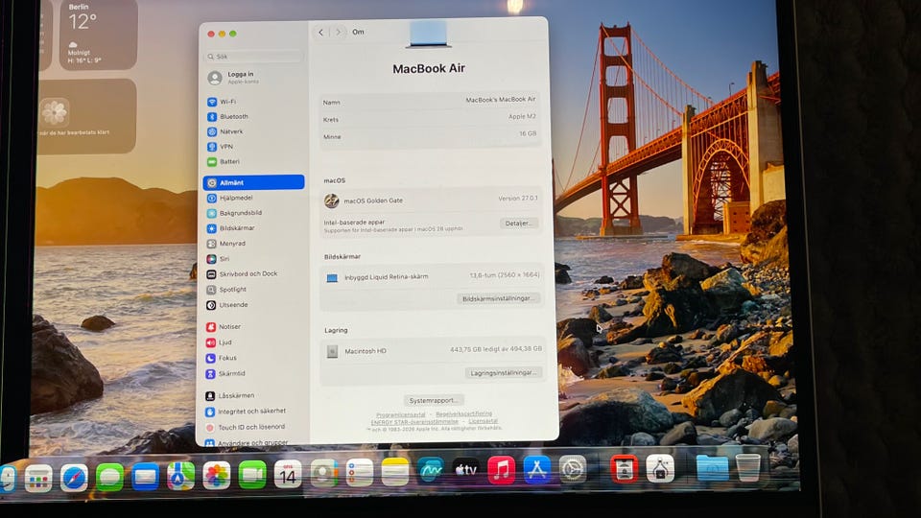Screen dimensions: 921x518
Task: Open the Programlicensavtal link
Action: pyautogui.click(x=401, y=414)
